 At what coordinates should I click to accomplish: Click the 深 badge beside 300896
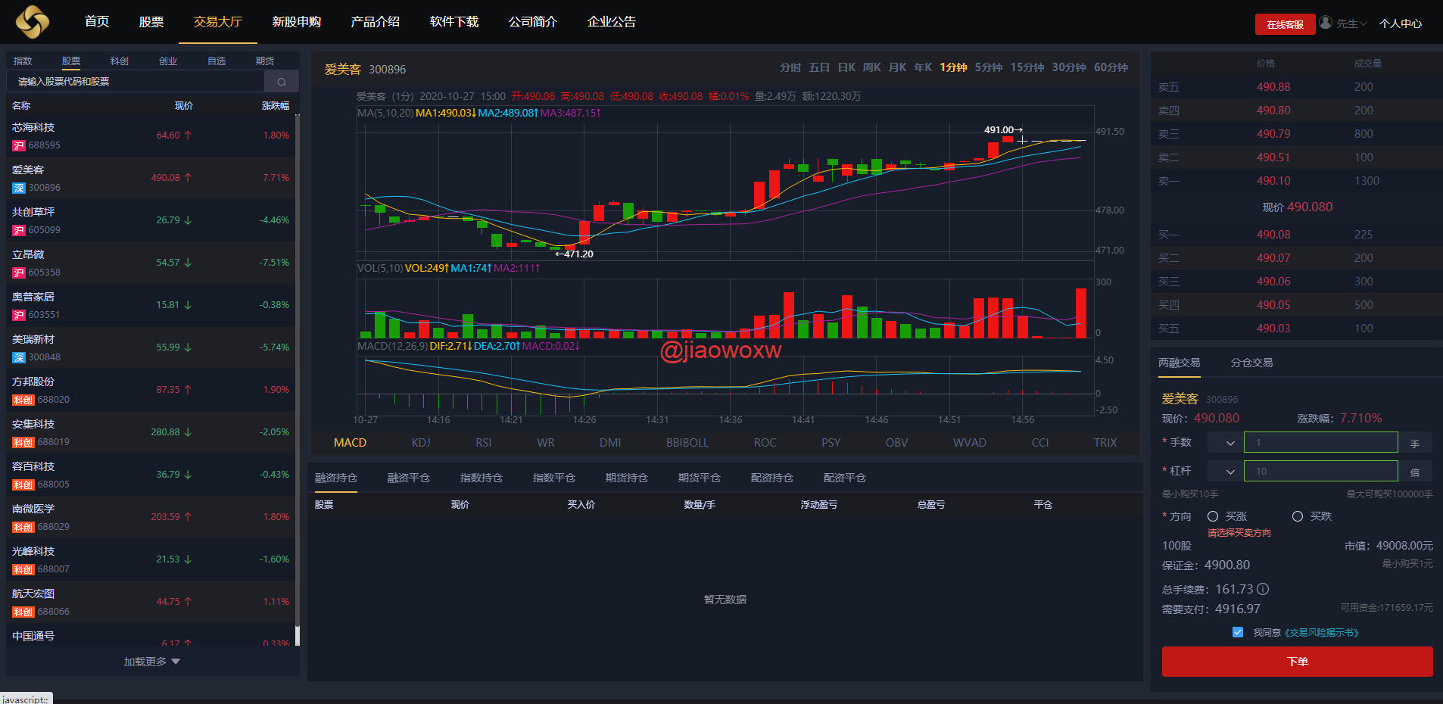[19, 188]
